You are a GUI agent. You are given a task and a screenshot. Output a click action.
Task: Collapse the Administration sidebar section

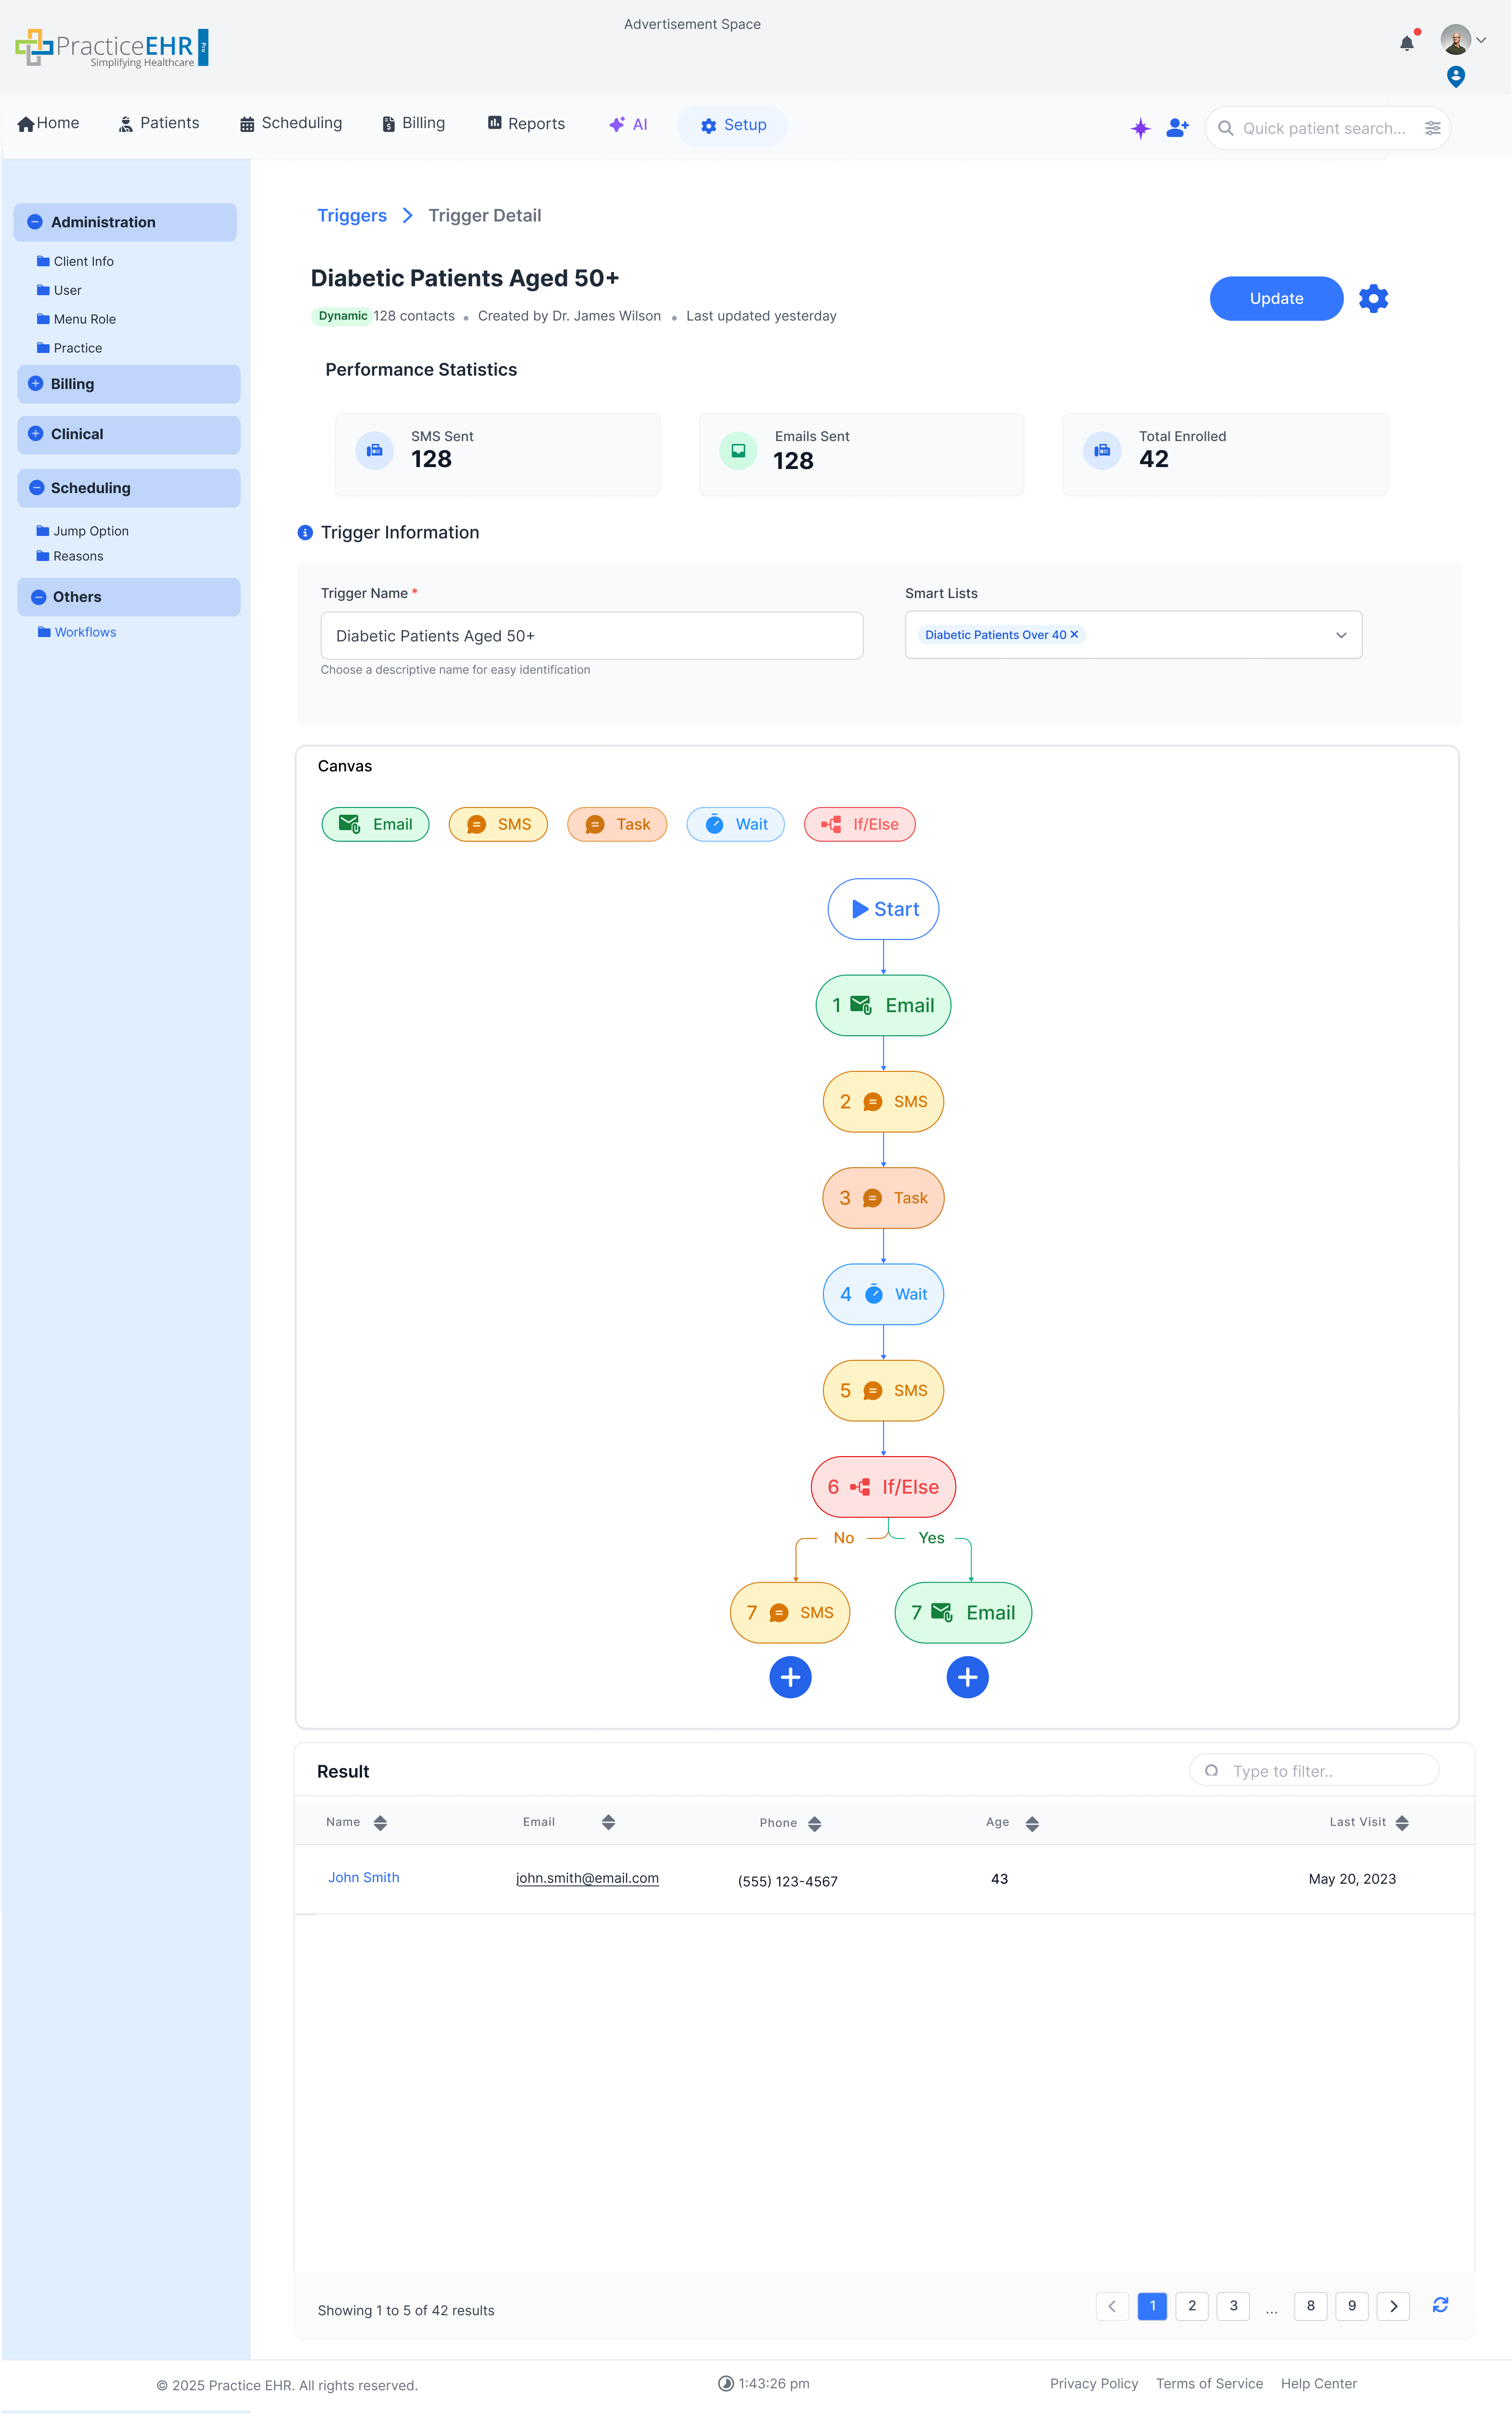tap(35, 222)
